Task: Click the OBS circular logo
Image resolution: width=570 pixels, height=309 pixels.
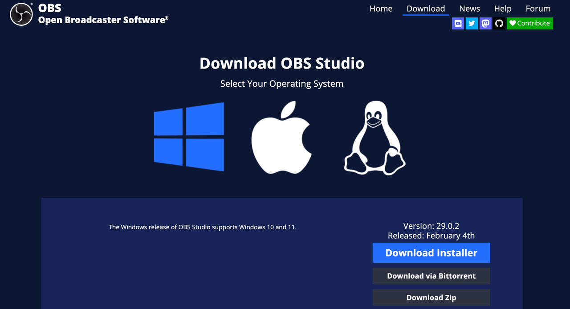Action: [21, 14]
